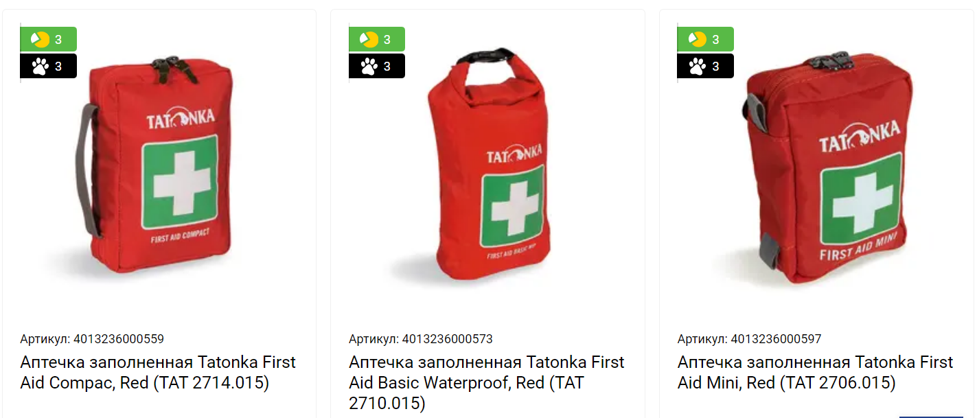This screenshot has width=977, height=418.
Task: Click green cross emblem on the Compac bag
Action: coord(180,182)
